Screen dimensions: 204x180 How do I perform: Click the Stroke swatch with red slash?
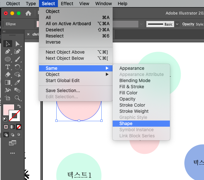14,116
